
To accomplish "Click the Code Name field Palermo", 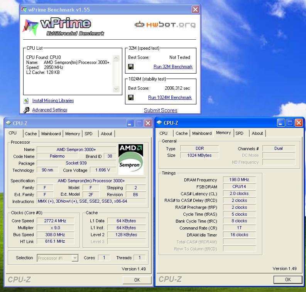I will tap(57, 156).
